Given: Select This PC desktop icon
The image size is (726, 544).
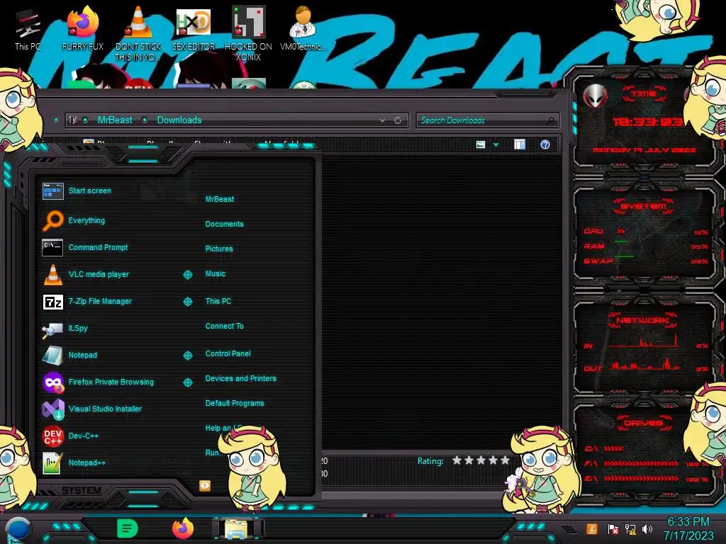Looking at the screenshot, I should tap(28, 30).
